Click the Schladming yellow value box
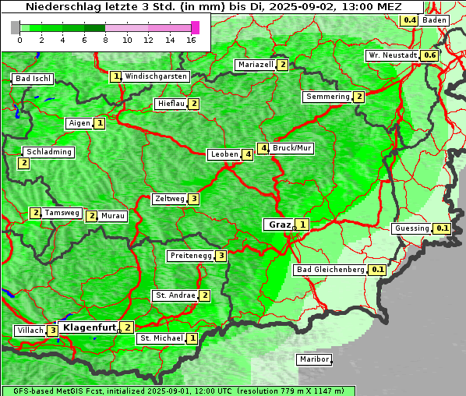This screenshot has height=396, width=466. coord(24,163)
